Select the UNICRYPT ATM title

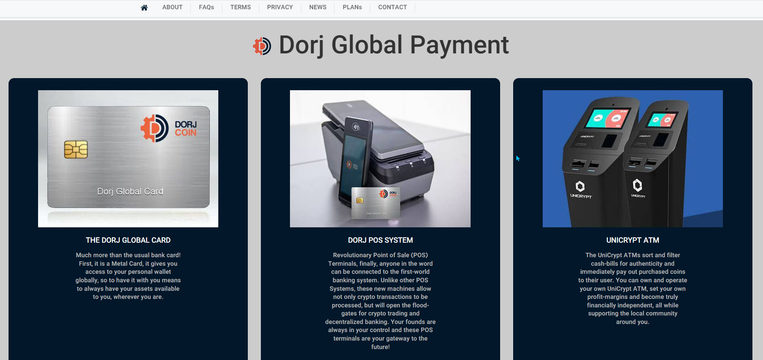(x=633, y=240)
